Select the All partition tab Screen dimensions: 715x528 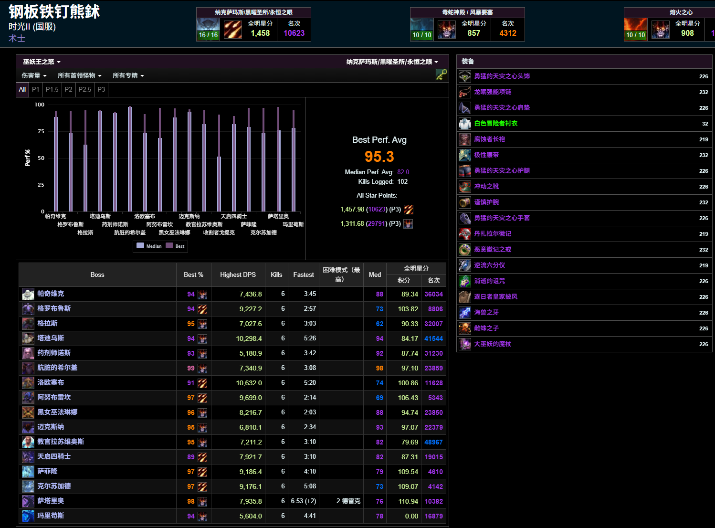pyautogui.click(x=22, y=89)
